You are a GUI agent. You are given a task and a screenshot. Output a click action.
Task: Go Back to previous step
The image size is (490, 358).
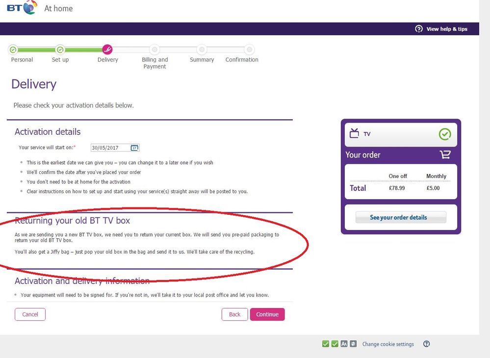234,314
